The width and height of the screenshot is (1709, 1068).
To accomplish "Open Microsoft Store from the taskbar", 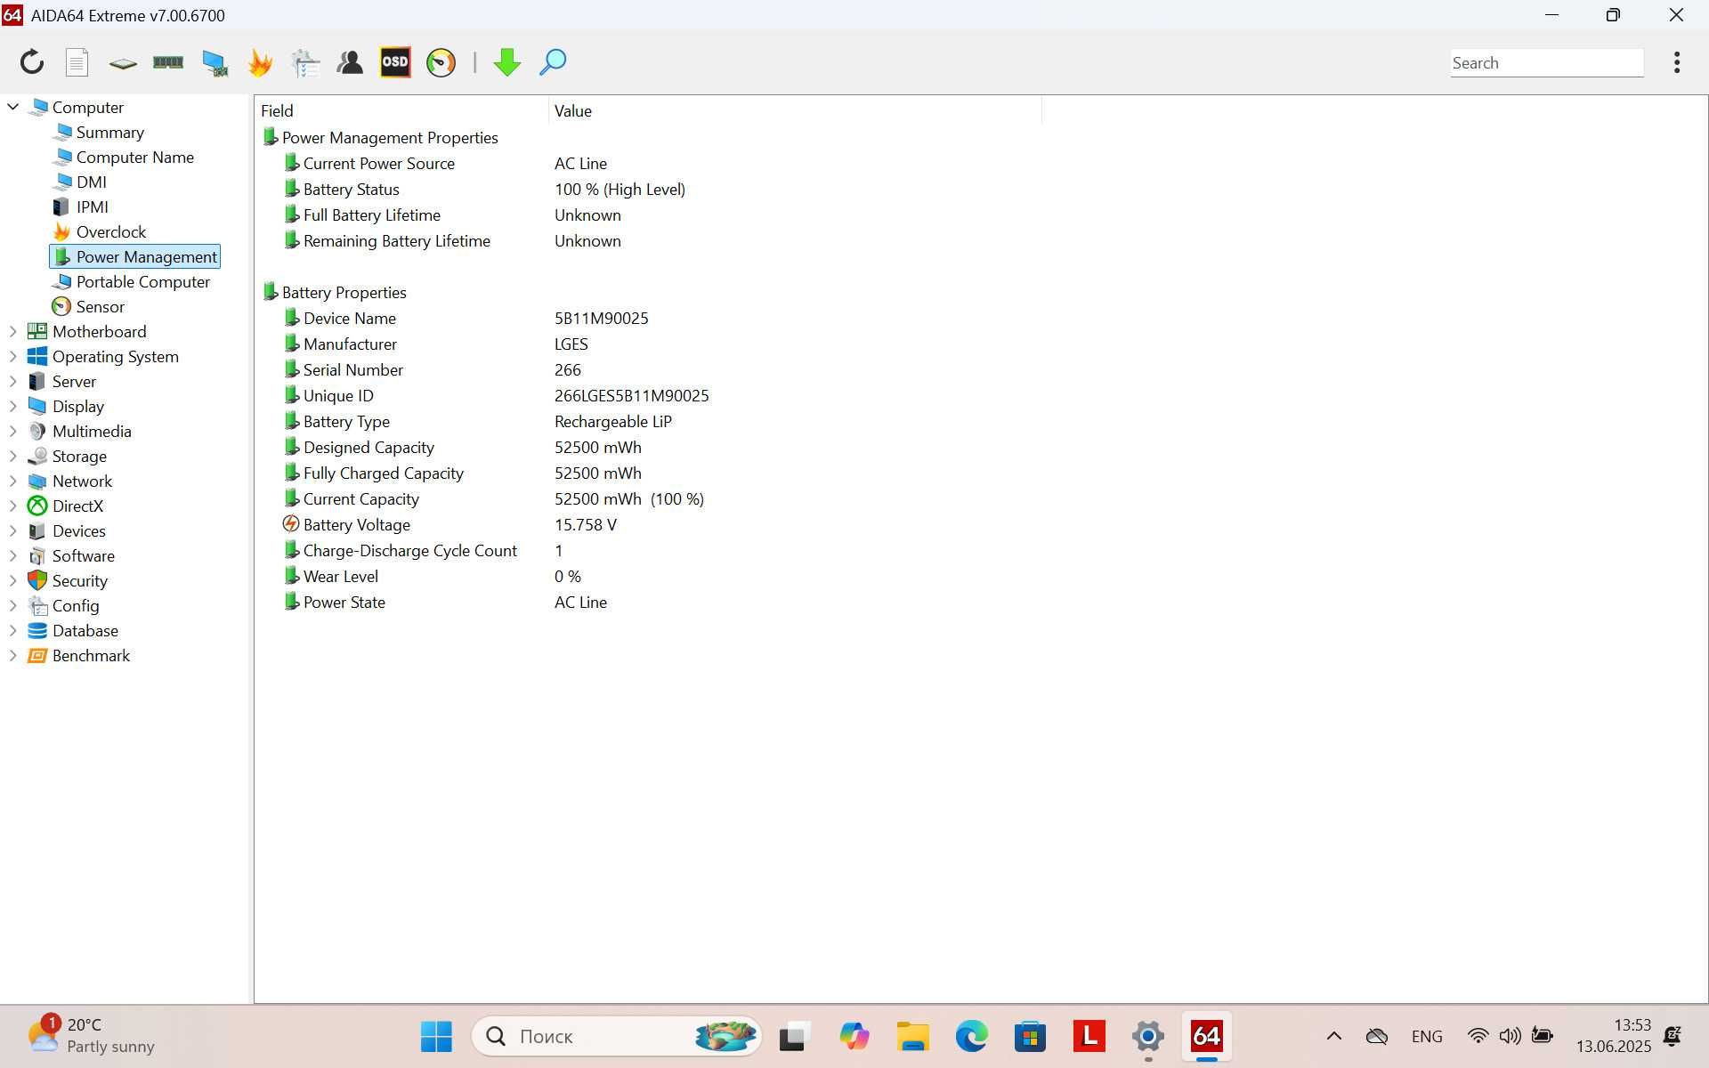I will coord(1030,1036).
